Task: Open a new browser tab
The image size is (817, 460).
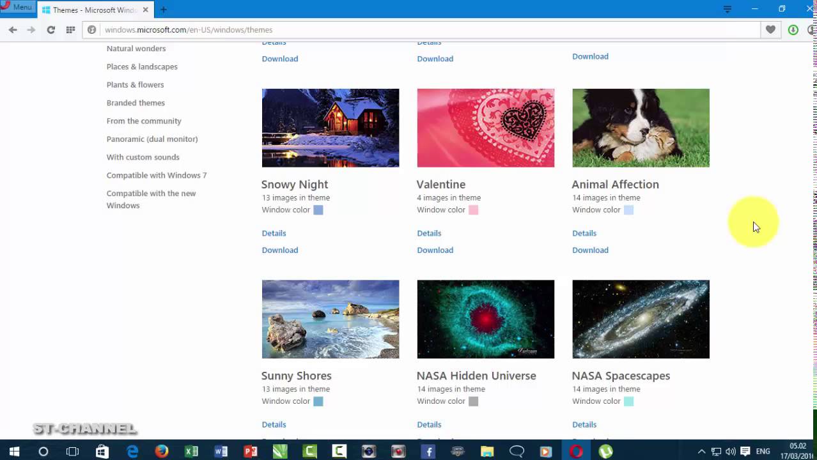Action: point(164,10)
